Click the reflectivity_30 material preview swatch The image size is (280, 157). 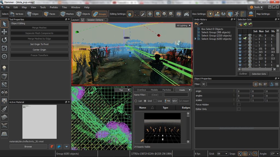39,122
